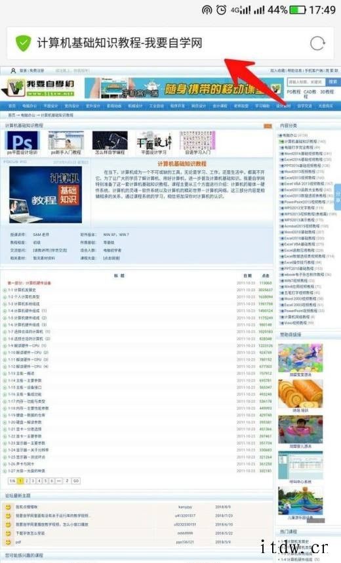
Task: Click smiley icon of first forum topic
Action: coord(9,507)
